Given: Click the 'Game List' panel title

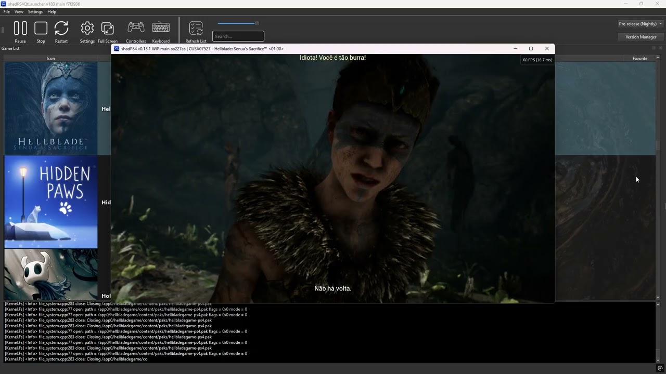Looking at the screenshot, I should point(10,48).
